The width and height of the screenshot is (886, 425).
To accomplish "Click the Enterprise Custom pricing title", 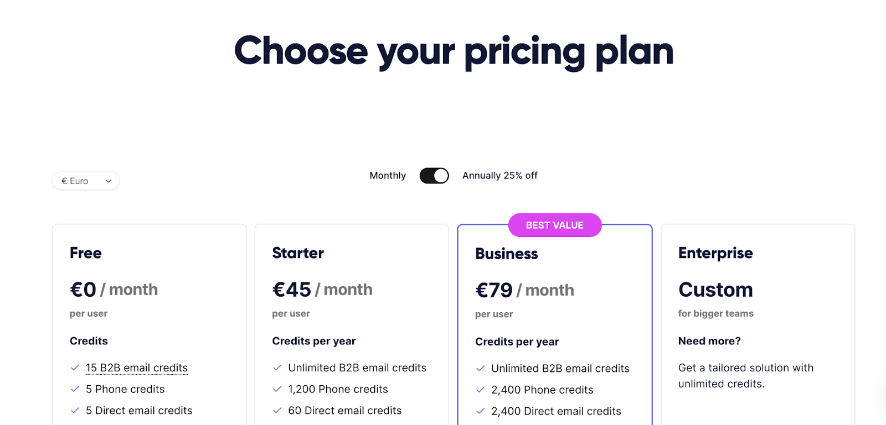I will (x=715, y=290).
